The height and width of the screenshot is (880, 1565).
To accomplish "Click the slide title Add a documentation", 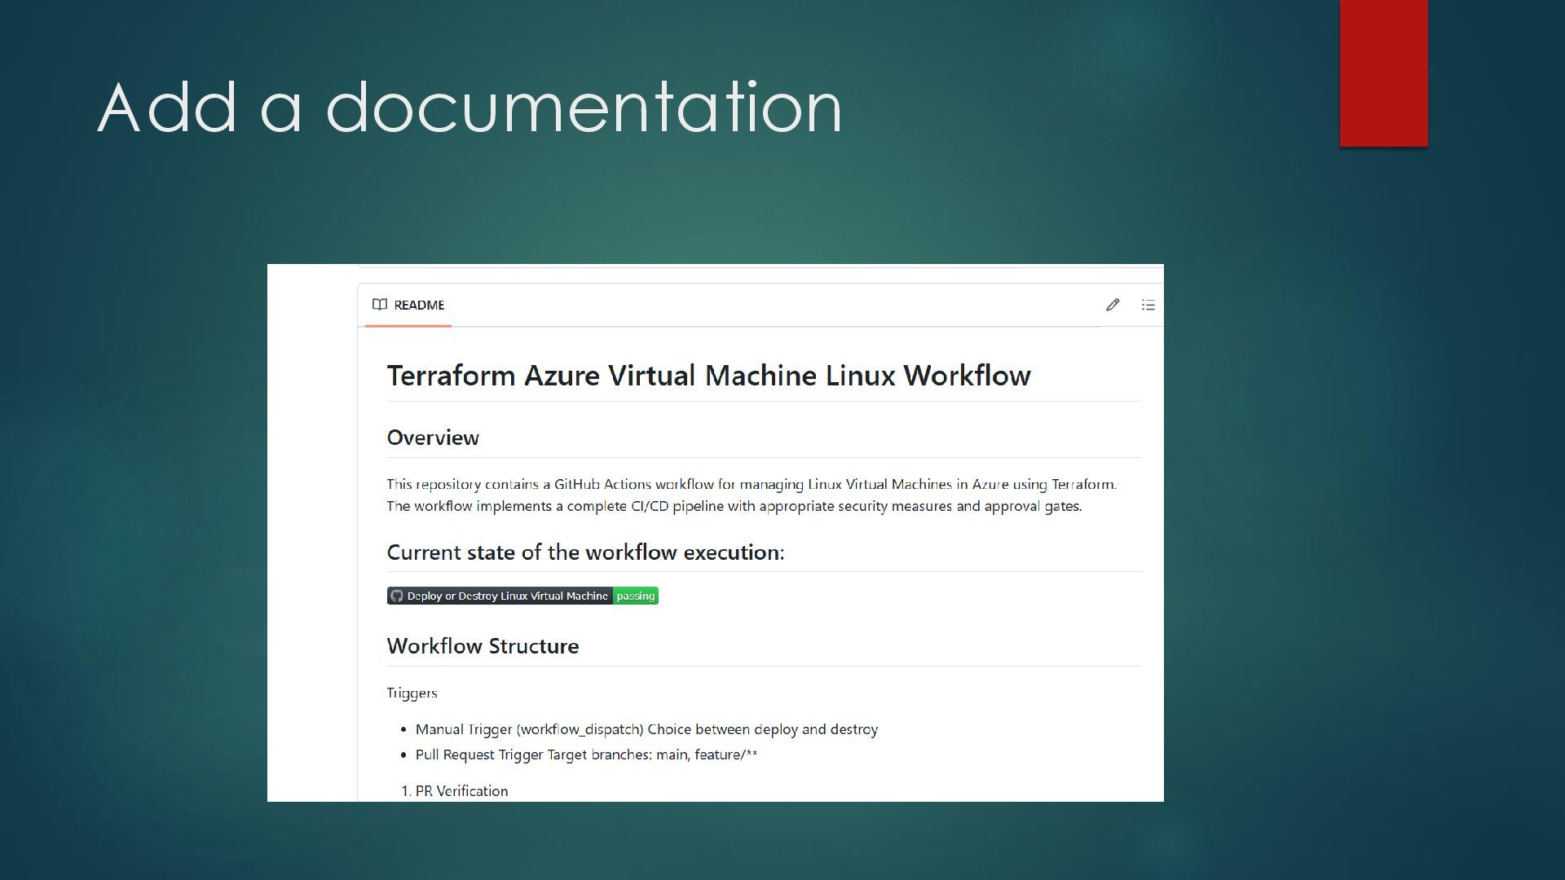I will tap(469, 107).
